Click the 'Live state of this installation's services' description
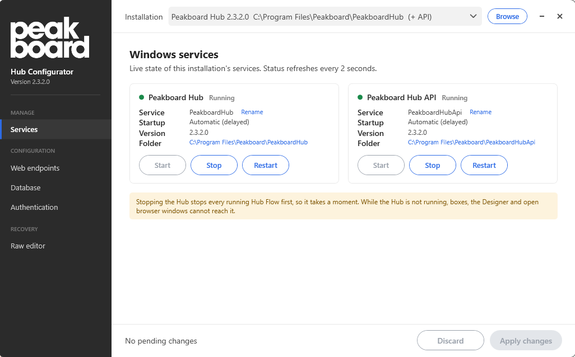The height and width of the screenshot is (357, 575). [x=253, y=68]
